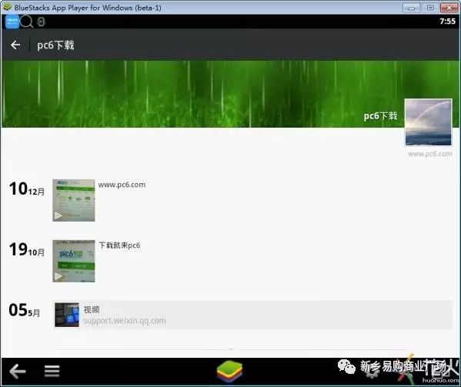Click the phone rotate icon
The height and width of the screenshot is (387, 461).
[x=41, y=22]
